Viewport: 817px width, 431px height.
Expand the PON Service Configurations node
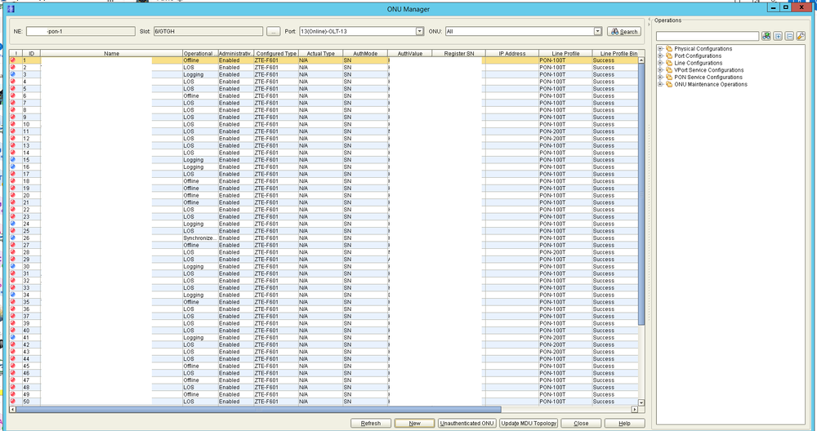tap(660, 77)
